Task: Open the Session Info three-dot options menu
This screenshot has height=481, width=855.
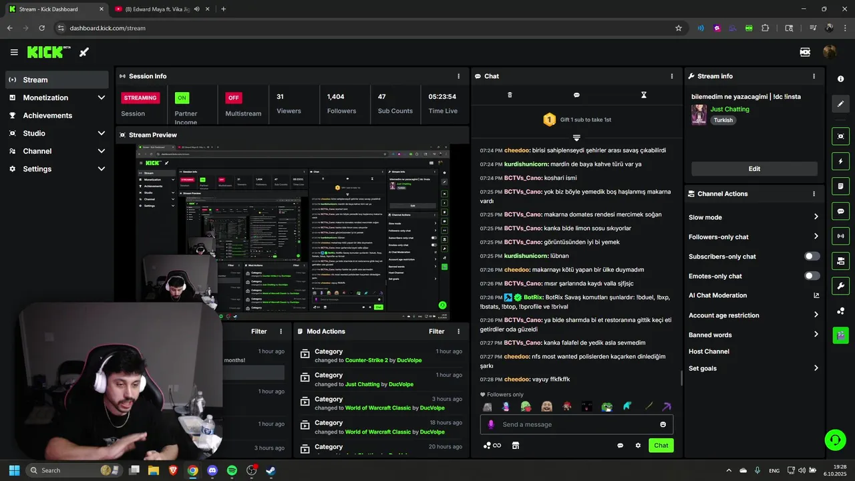Action: 458,76
